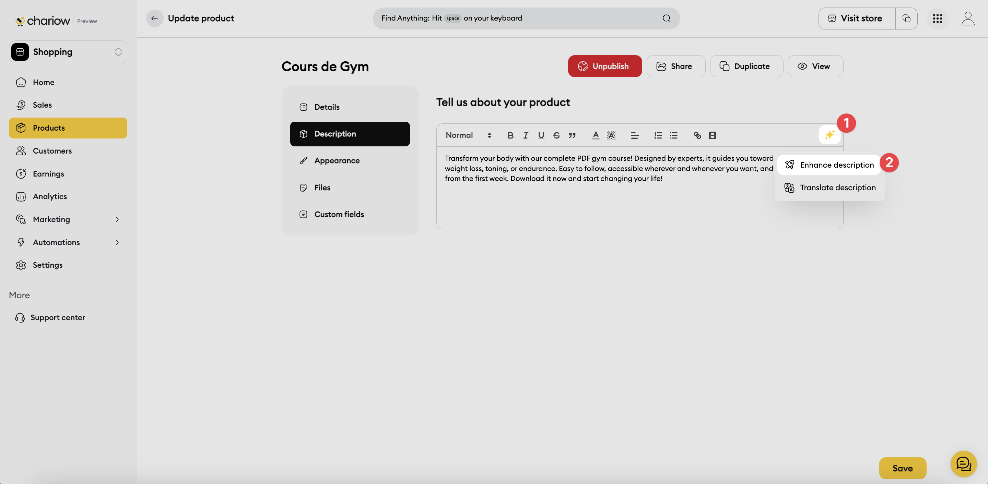Open the Normal heading style dropdown
The height and width of the screenshot is (484, 988).
(468, 135)
